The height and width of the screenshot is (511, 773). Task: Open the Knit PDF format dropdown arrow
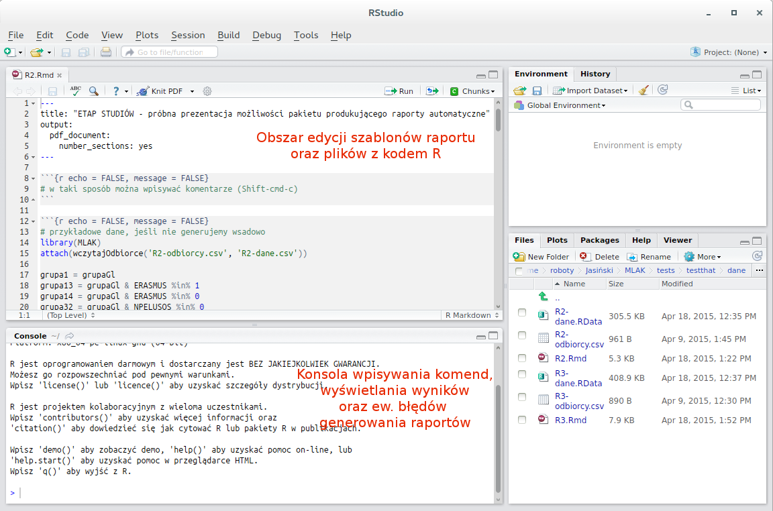click(x=193, y=92)
